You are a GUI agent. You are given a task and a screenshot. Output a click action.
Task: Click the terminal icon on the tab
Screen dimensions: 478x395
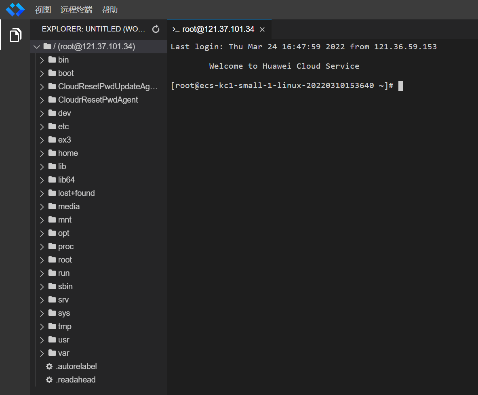tap(176, 29)
